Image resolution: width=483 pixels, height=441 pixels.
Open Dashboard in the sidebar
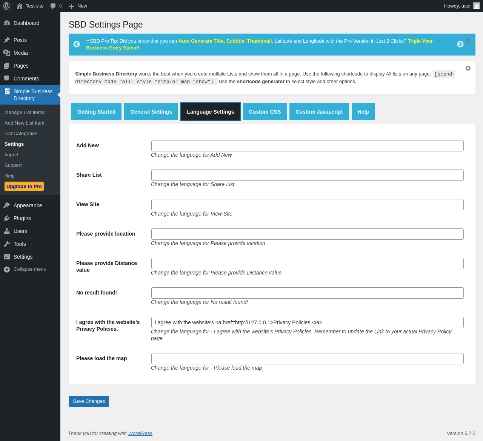26,23
